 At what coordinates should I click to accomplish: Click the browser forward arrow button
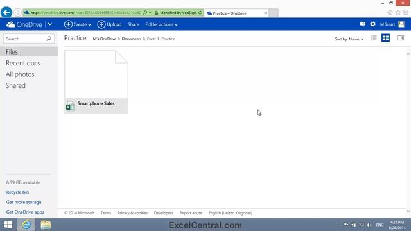tap(17, 12)
